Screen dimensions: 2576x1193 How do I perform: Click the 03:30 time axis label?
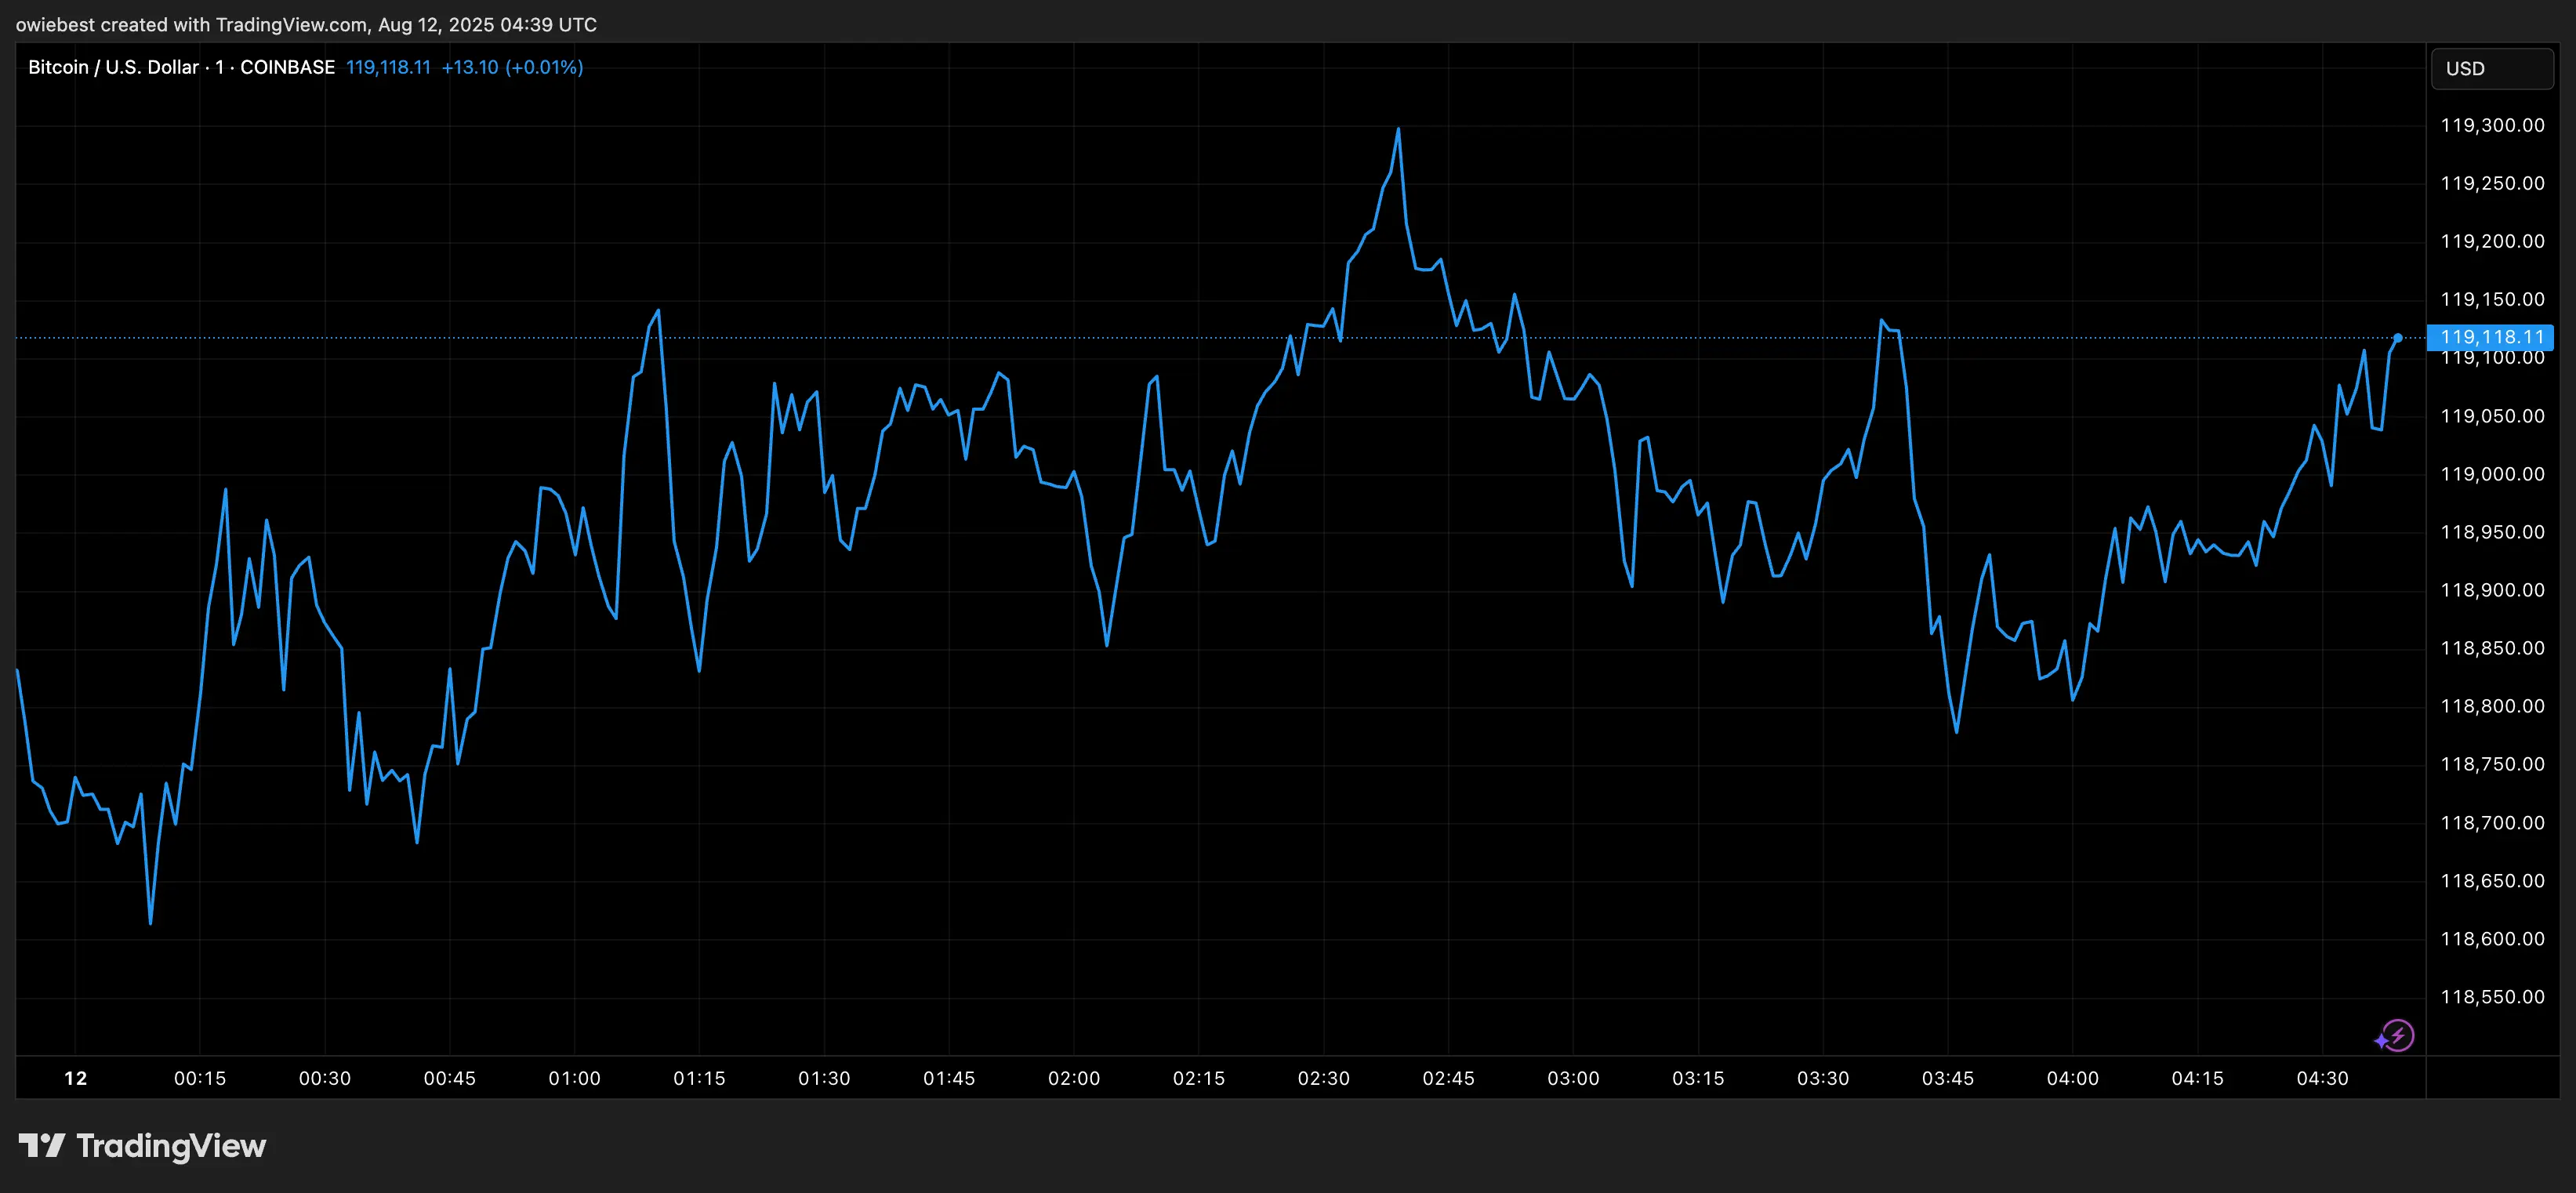[1823, 1078]
